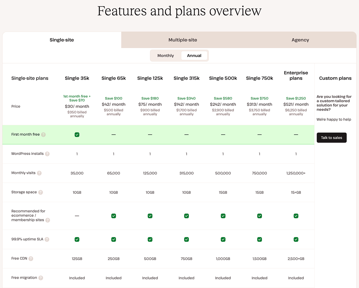Click the Single-site plans row header

click(30, 78)
